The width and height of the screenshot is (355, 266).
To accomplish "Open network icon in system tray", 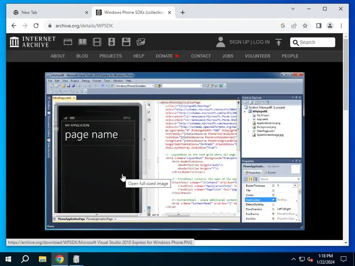I will tap(302, 259).
